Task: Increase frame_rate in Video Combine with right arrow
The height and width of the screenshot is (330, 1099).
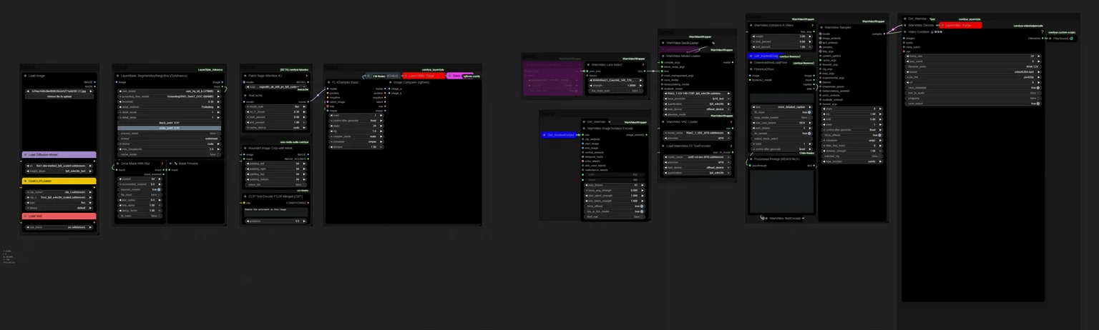Action: pos(1038,56)
